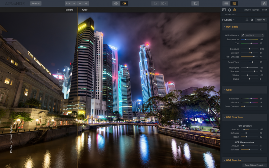Click the Color Contrast slider handle
Viewport: 269px width, 168px height.
244,107
